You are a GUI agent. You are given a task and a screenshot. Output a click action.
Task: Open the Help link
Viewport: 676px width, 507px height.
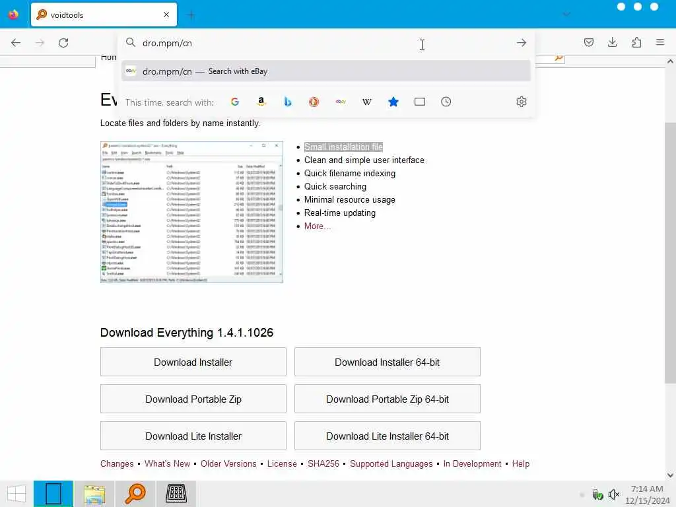(x=520, y=464)
